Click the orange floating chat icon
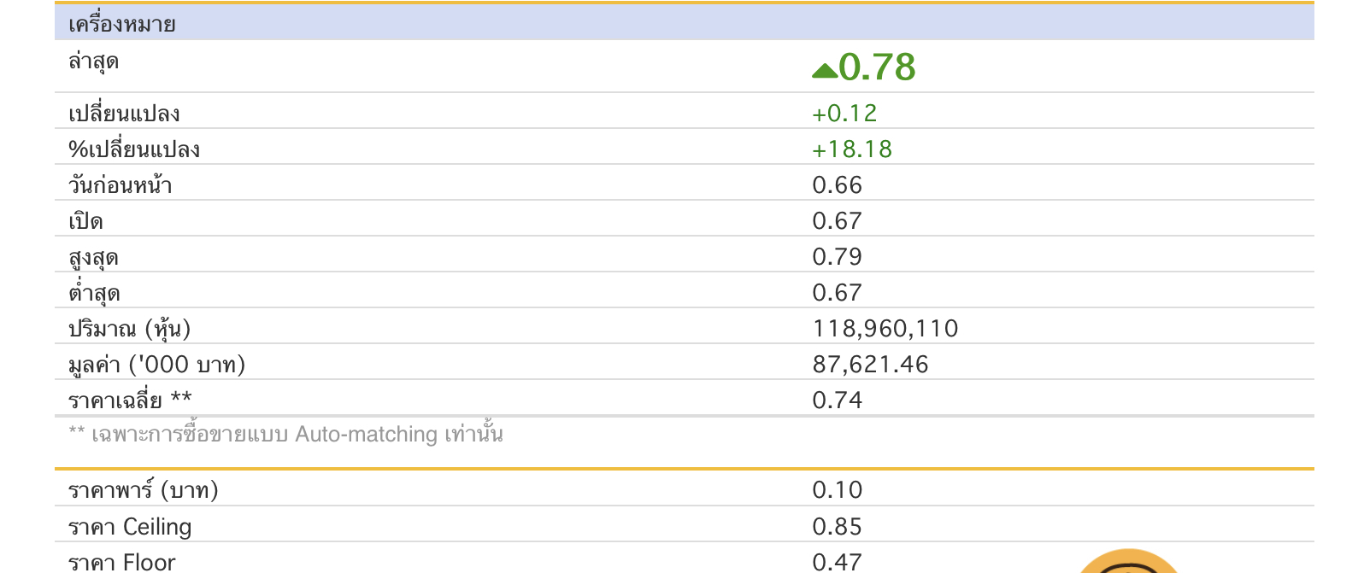Screen dimensions: 1364x573 tap(1128, 563)
